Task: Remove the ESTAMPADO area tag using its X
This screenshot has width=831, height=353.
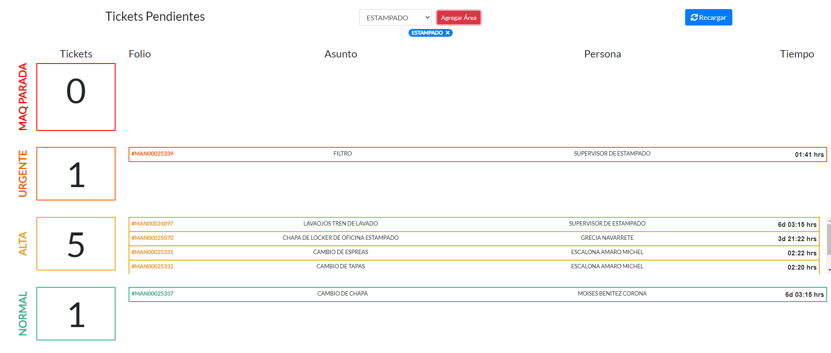Action: click(448, 33)
